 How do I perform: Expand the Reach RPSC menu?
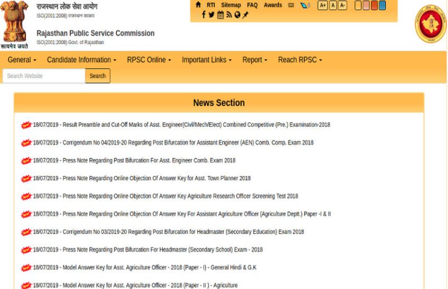pos(300,60)
